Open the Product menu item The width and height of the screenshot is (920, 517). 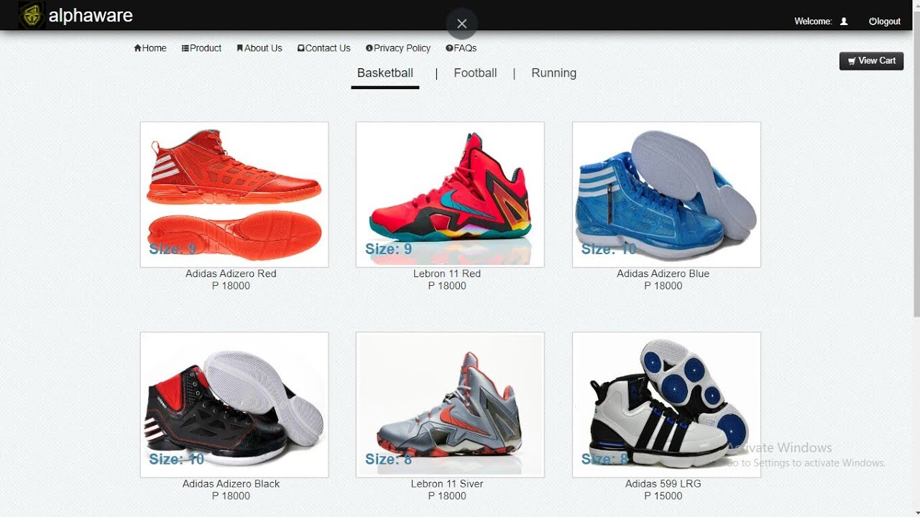tap(201, 48)
